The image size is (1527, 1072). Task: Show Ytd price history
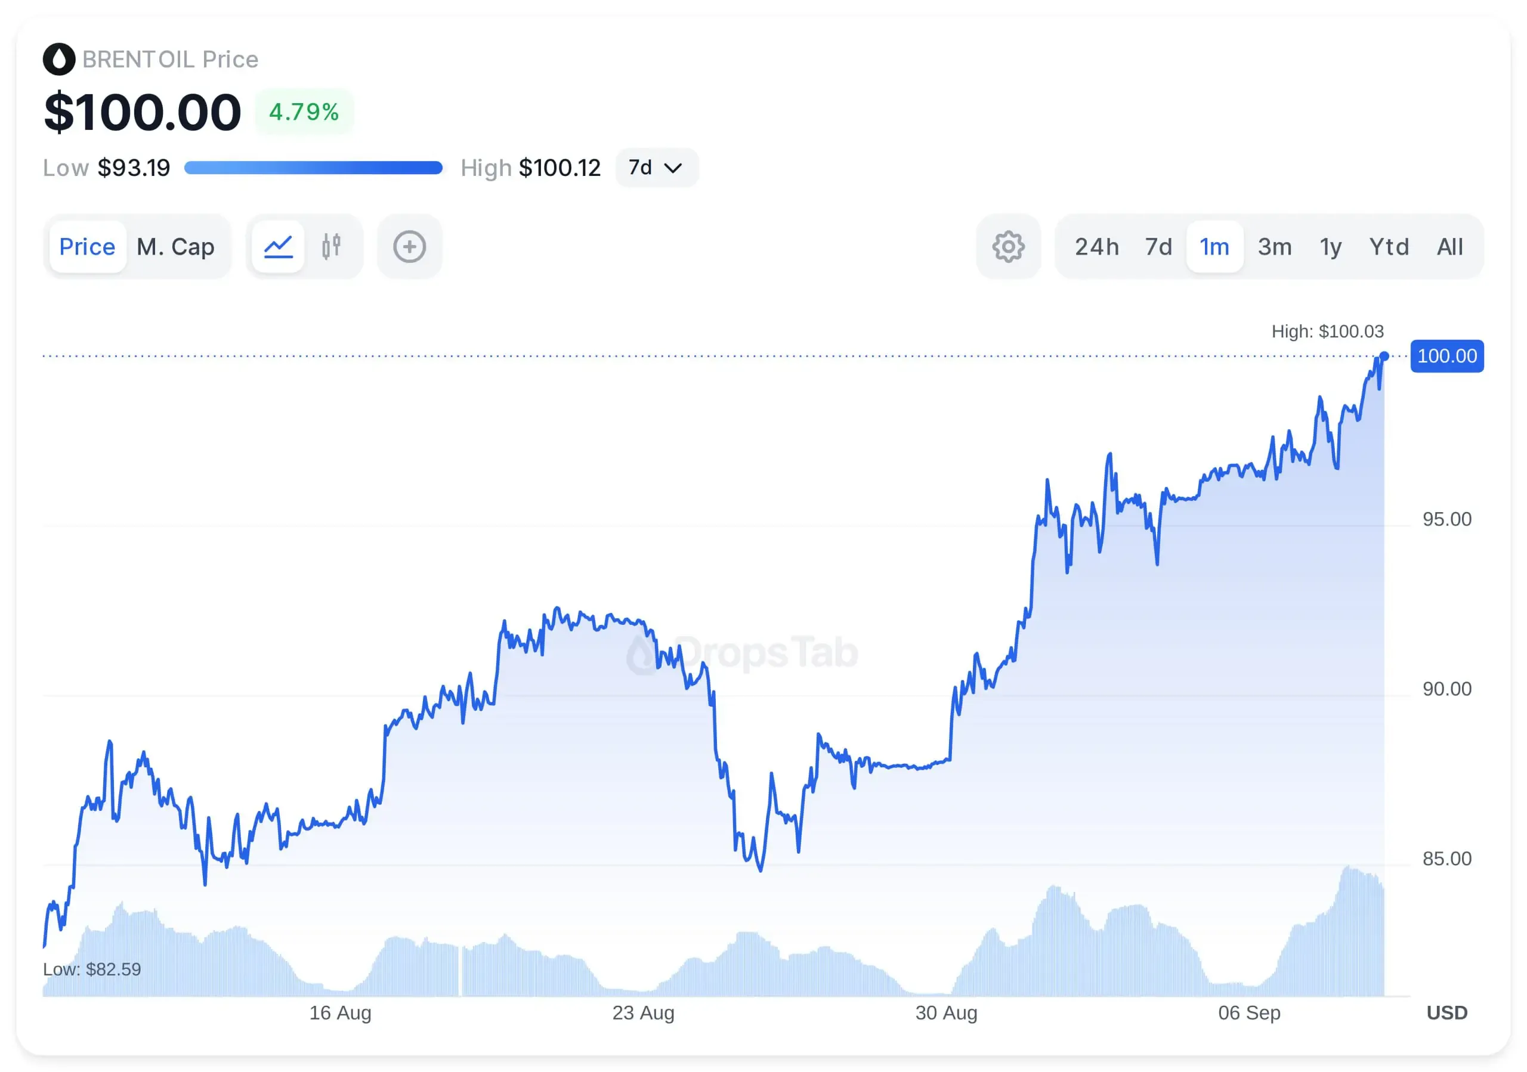(x=1389, y=247)
